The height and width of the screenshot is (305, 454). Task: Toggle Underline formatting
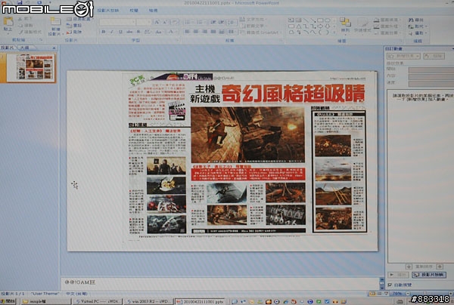click(x=120, y=32)
